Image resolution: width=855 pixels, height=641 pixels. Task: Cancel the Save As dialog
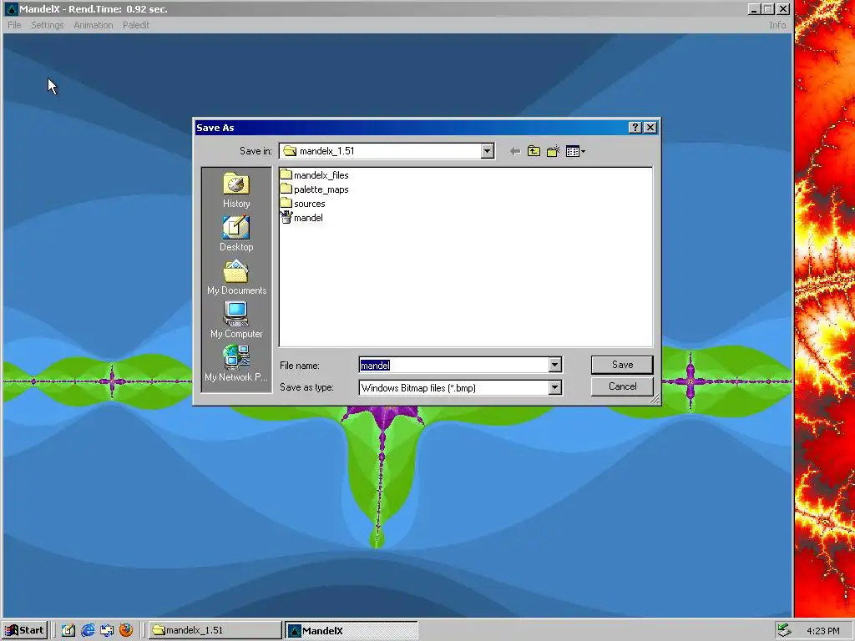[622, 386]
